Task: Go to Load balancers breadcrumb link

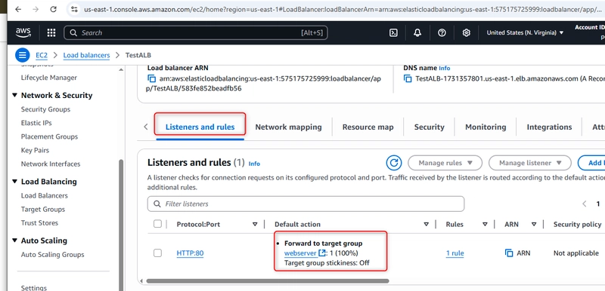Action: [86, 55]
